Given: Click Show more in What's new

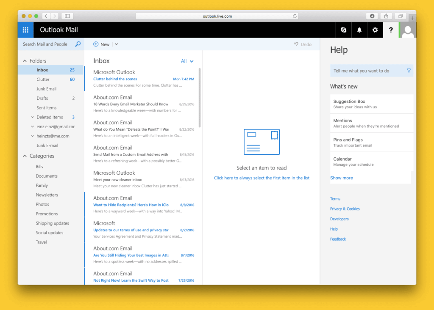Looking at the screenshot, I should [x=341, y=178].
